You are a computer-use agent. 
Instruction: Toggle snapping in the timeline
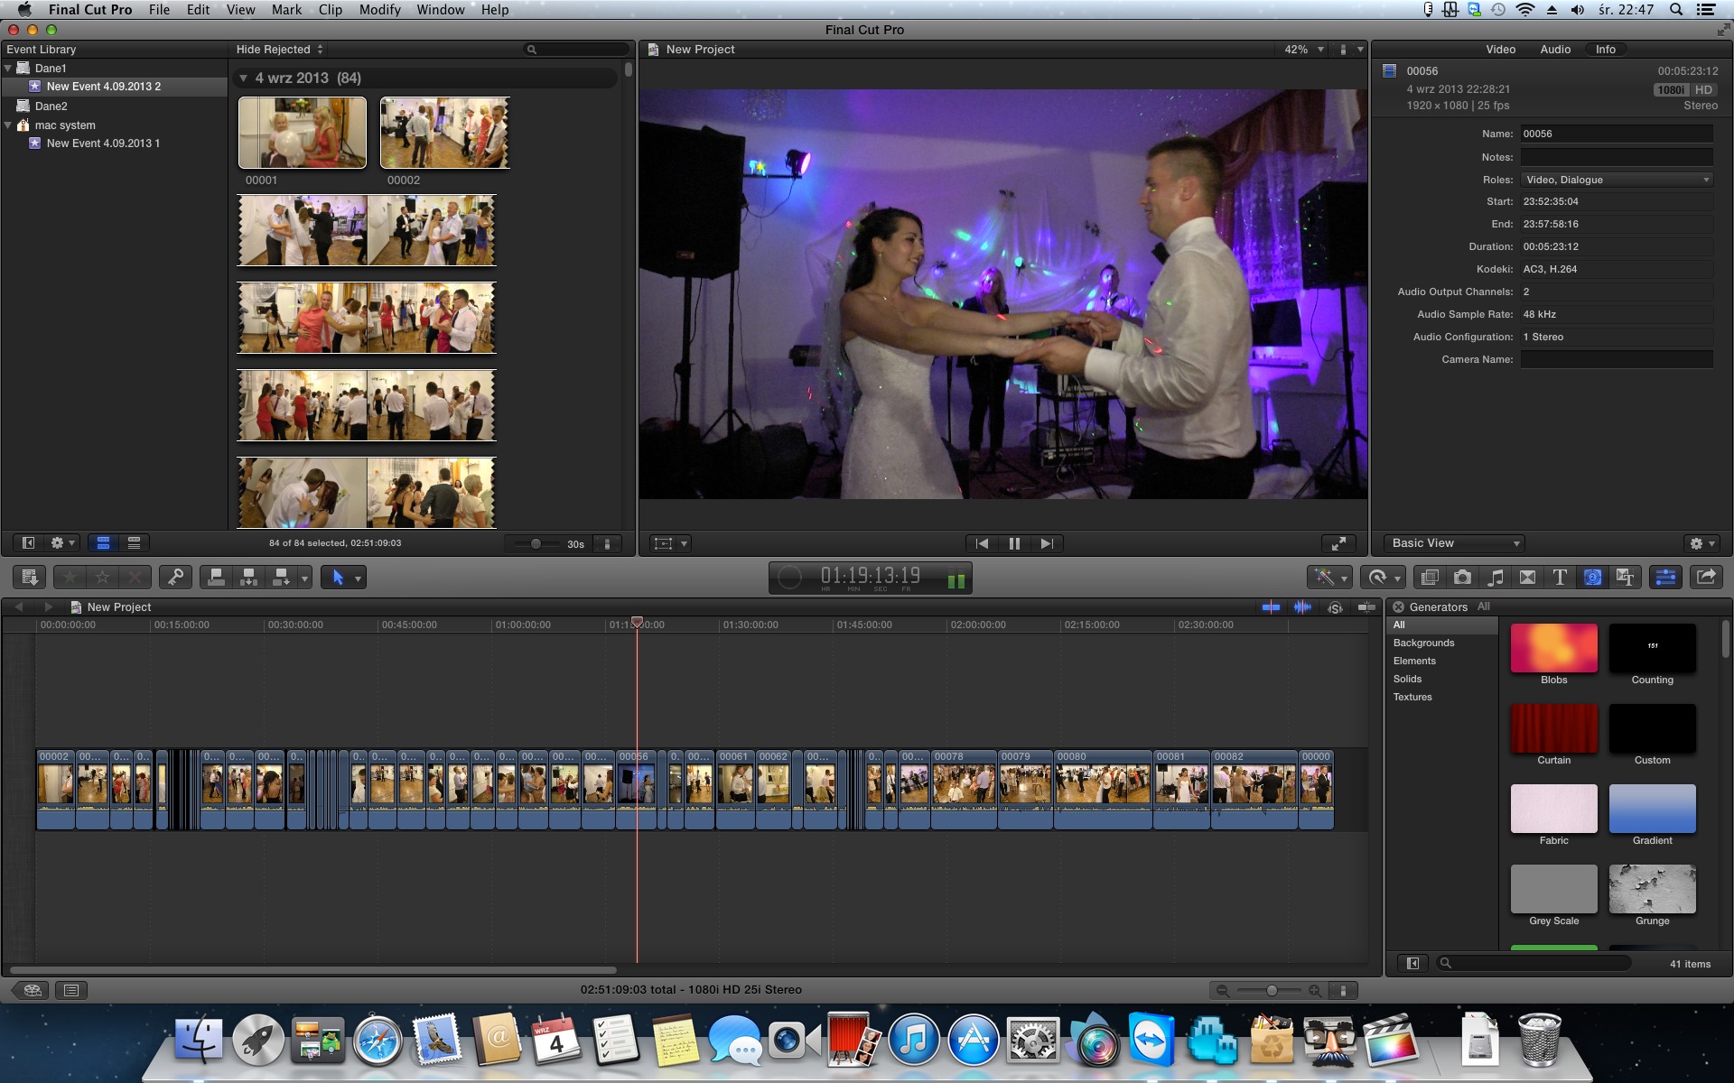coord(1367,607)
